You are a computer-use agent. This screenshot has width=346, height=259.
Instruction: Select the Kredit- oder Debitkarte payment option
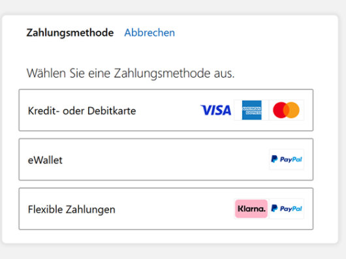[166, 110]
